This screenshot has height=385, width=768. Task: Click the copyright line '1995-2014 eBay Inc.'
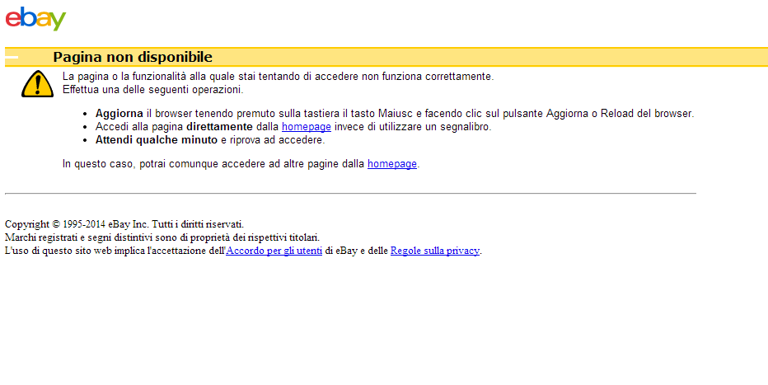pos(124,224)
